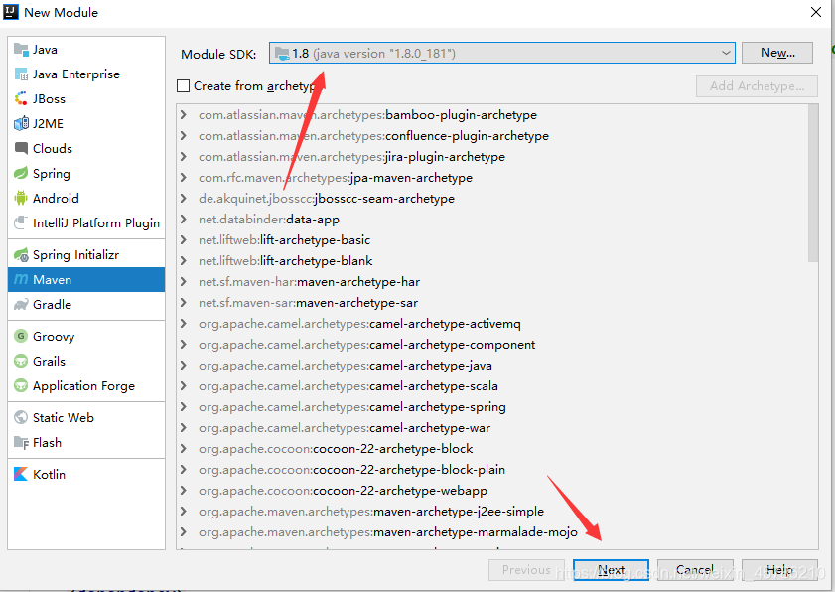835x592 pixels.
Task: Pick the J2ME icon
Action: 21,123
